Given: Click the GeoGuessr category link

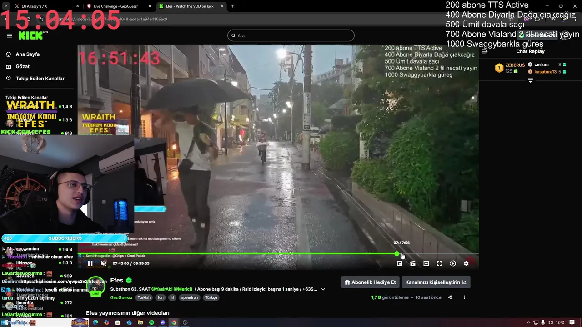Looking at the screenshot, I should (121, 297).
